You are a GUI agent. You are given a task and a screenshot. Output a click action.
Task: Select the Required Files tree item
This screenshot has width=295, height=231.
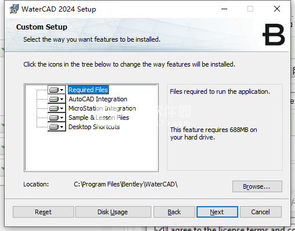click(x=88, y=90)
